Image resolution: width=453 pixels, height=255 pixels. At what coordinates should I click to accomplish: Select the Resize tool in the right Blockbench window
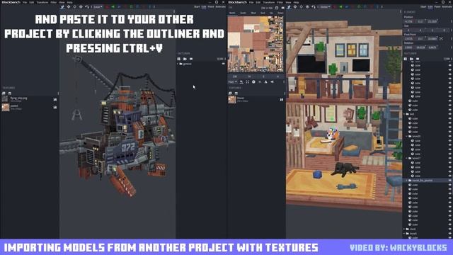click(x=295, y=6)
